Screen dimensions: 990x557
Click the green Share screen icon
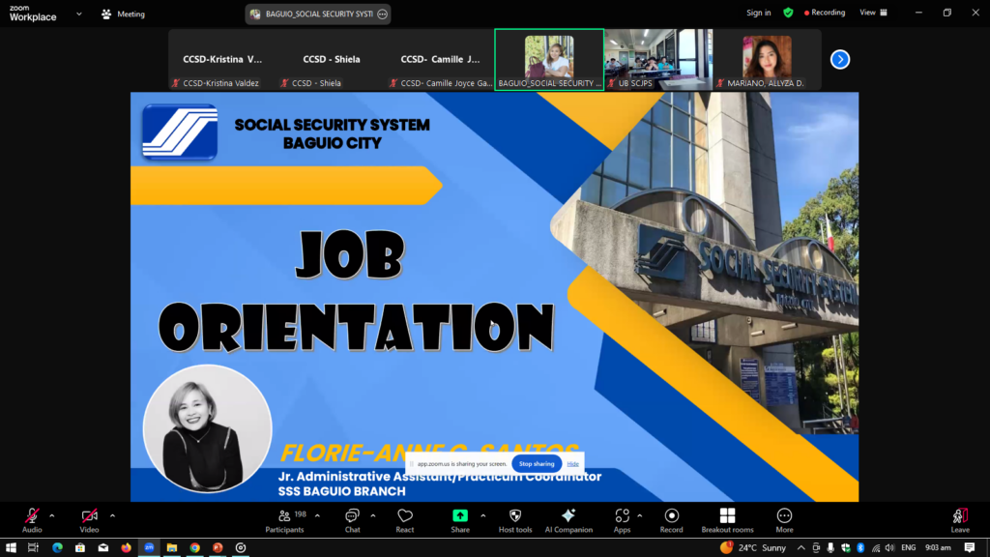(460, 516)
